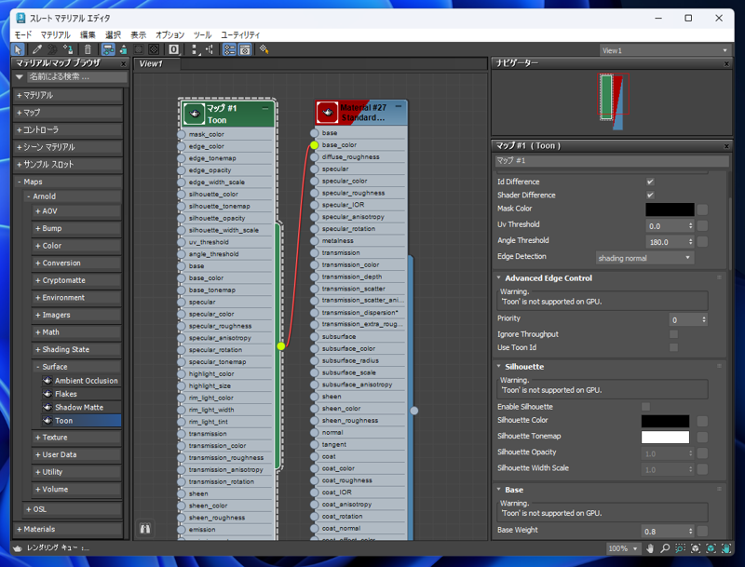Open オプション menu
The width and height of the screenshot is (745, 567).
point(169,35)
